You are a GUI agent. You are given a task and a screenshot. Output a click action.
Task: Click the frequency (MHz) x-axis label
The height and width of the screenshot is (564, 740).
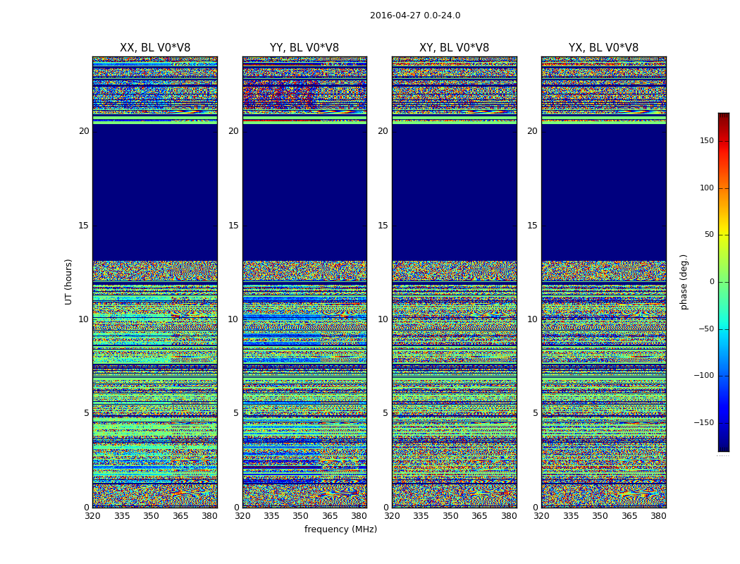pos(340,529)
